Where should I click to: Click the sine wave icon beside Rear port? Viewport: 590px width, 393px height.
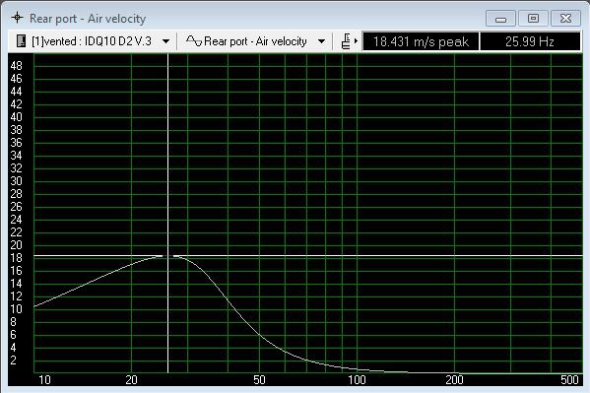point(194,41)
